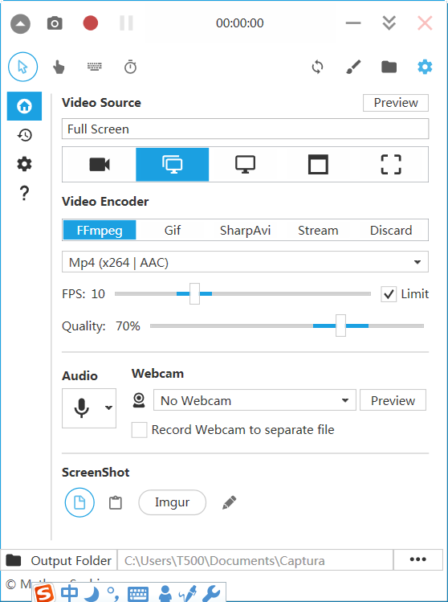Toggle mouse click overlay hand icon
The height and width of the screenshot is (602, 448).
pyautogui.click(x=59, y=68)
